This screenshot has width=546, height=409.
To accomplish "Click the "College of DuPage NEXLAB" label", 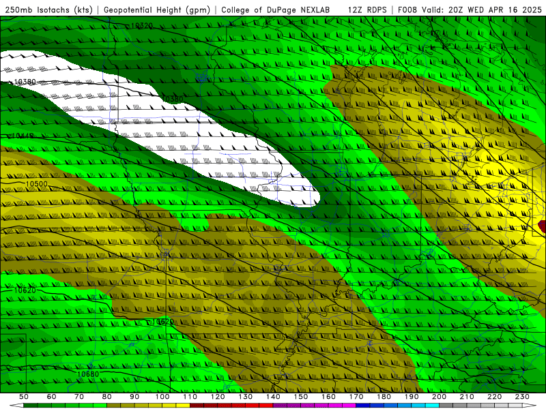I will [276, 10].
